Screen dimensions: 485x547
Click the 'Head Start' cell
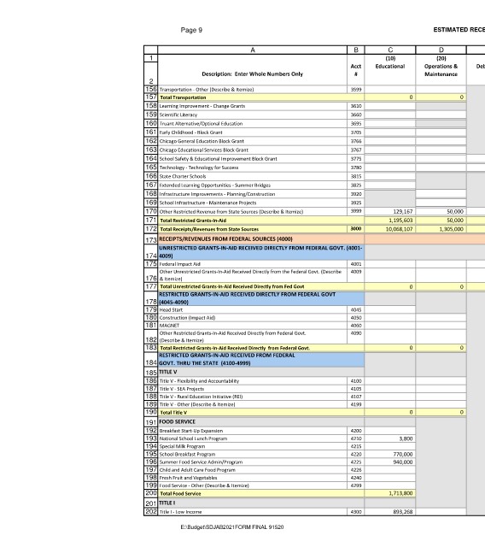[x=253, y=309]
